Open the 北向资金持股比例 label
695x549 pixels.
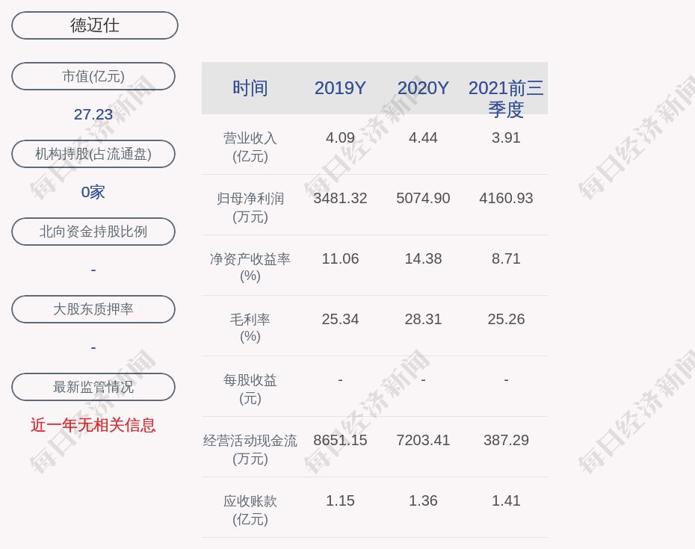coord(93,232)
